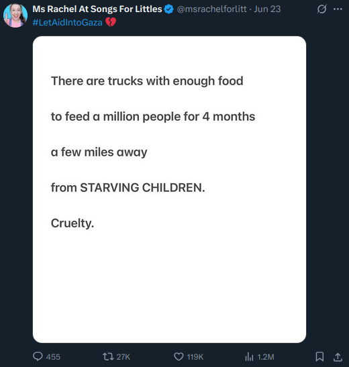Repost using the repost arrows icon

click(x=108, y=357)
